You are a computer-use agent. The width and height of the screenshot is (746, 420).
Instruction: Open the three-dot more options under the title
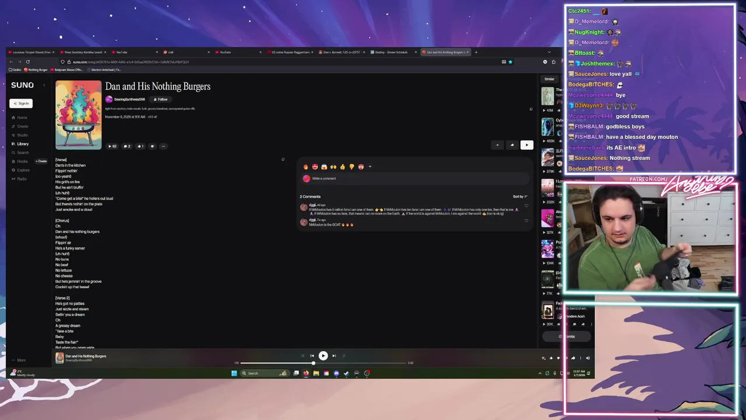[x=163, y=146]
